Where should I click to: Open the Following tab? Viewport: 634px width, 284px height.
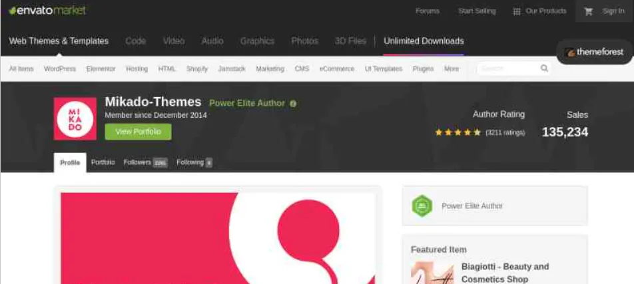pyautogui.click(x=194, y=162)
